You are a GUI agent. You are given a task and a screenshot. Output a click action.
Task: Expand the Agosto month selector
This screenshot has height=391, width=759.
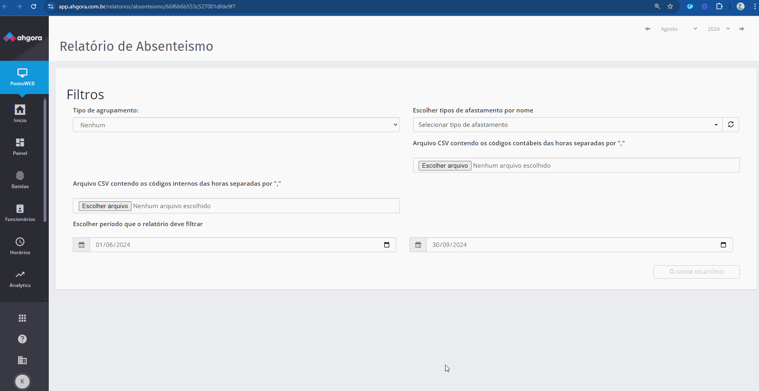coord(679,29)
